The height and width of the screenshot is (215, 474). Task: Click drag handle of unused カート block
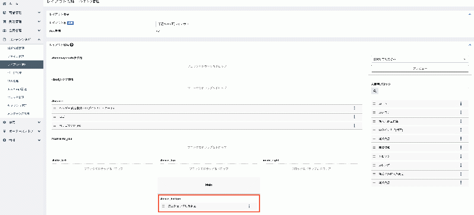click(374, 104)
